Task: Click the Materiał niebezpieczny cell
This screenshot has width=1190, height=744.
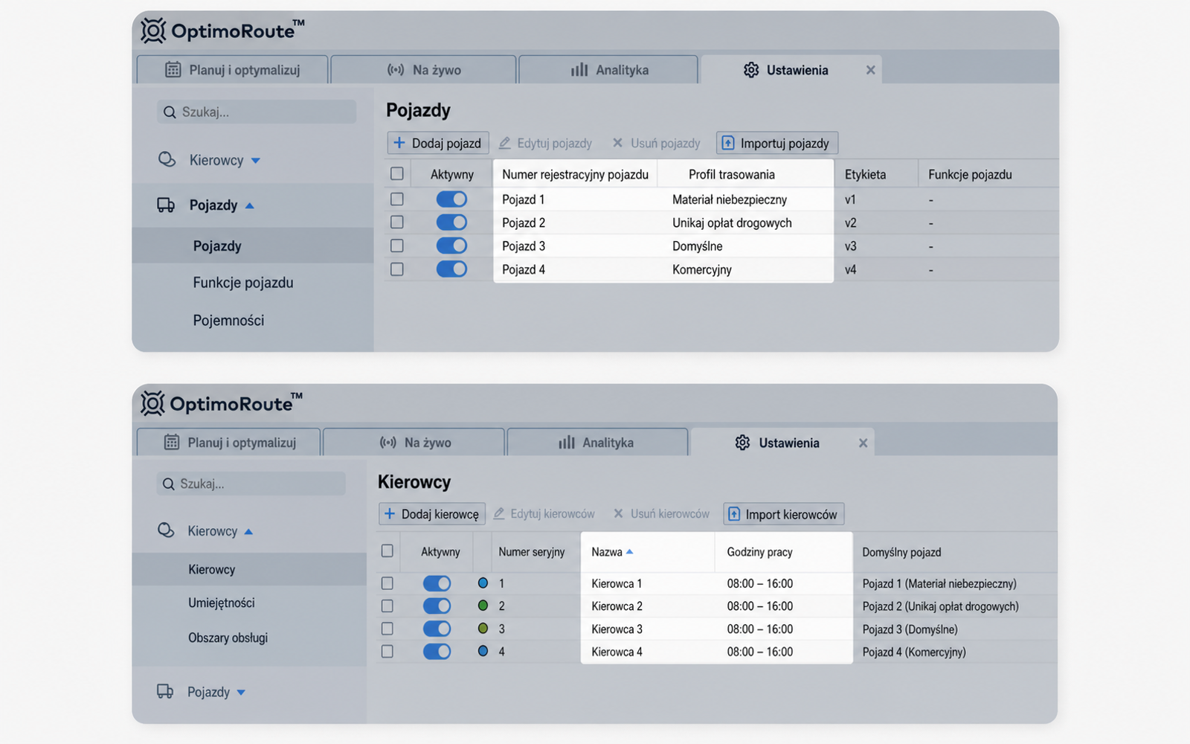Action: (730, 199)
